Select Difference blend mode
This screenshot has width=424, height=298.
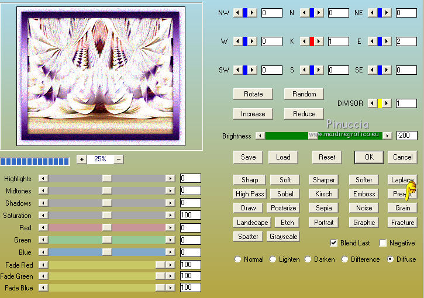click(x=344, y=259)
